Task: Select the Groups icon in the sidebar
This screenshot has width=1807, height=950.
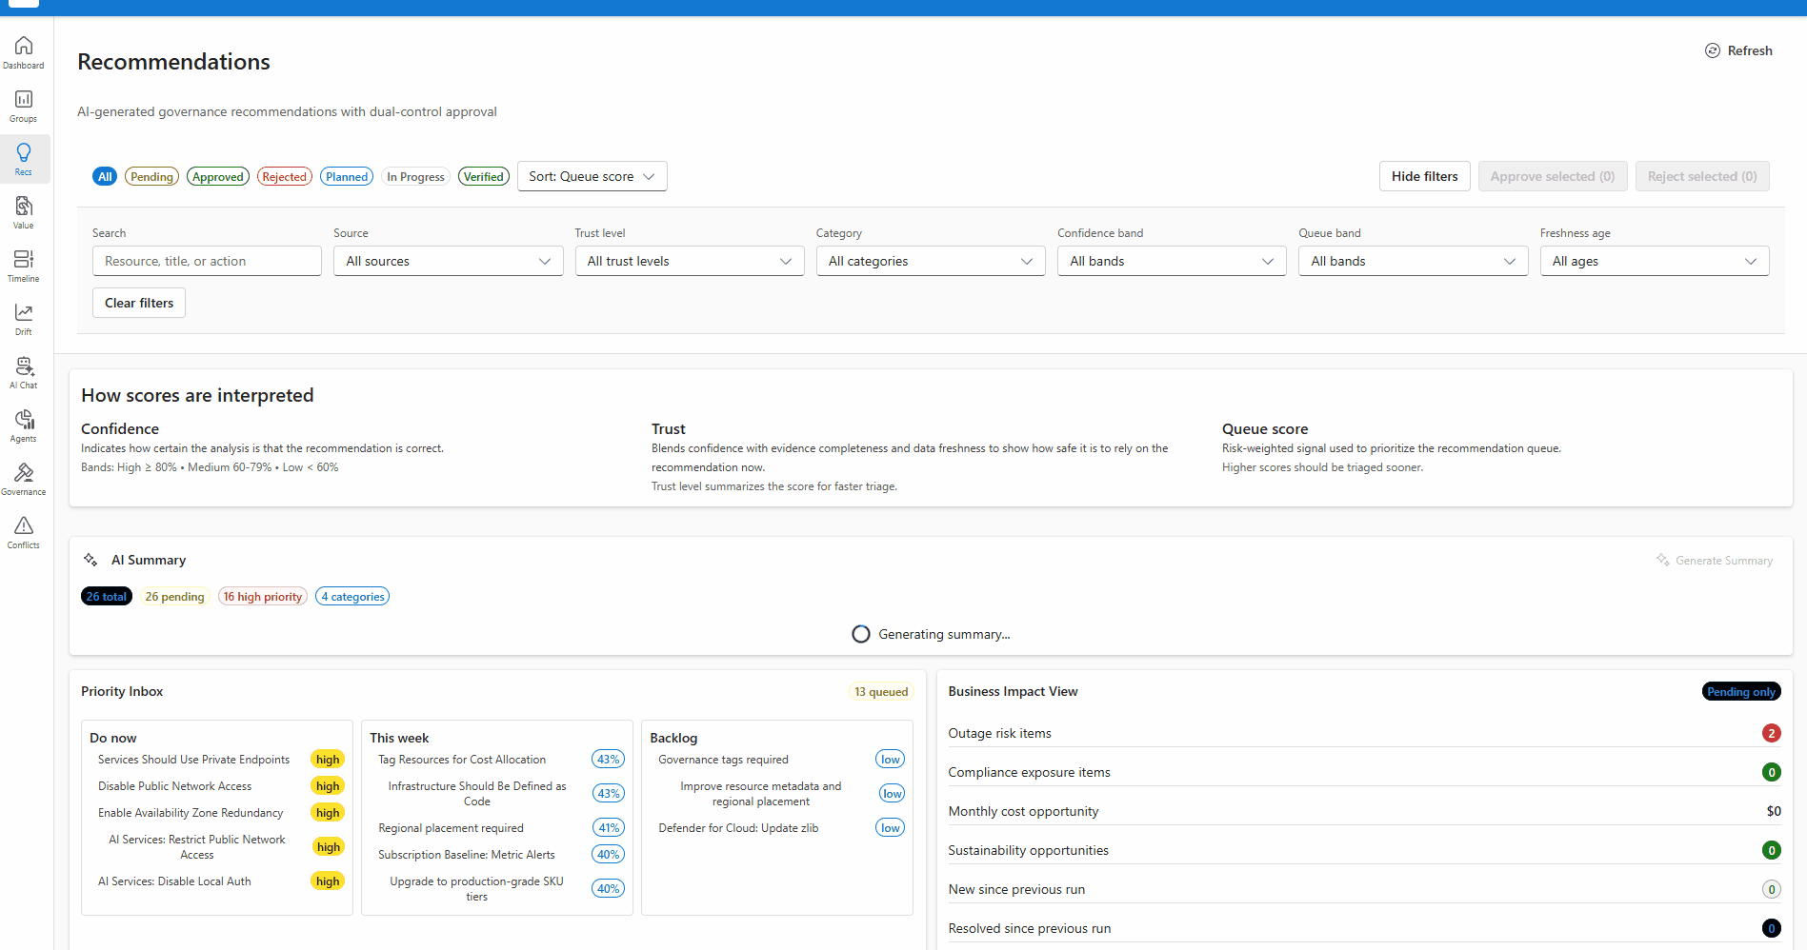Action: (x=23, y=105)
